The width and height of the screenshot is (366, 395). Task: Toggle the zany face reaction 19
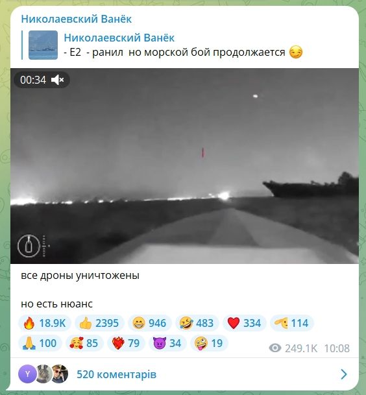pyautogui.click(x=209, y=343)
